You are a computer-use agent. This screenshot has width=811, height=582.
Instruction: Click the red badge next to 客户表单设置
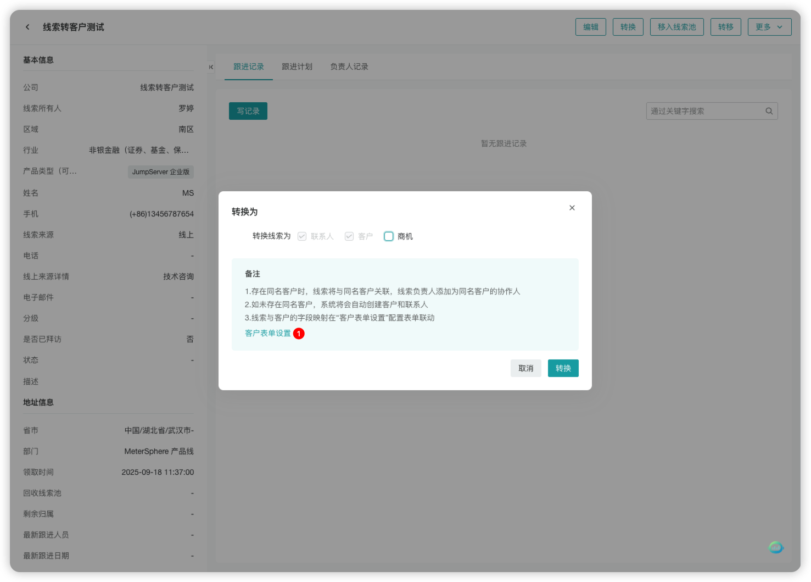coord(298,334)
